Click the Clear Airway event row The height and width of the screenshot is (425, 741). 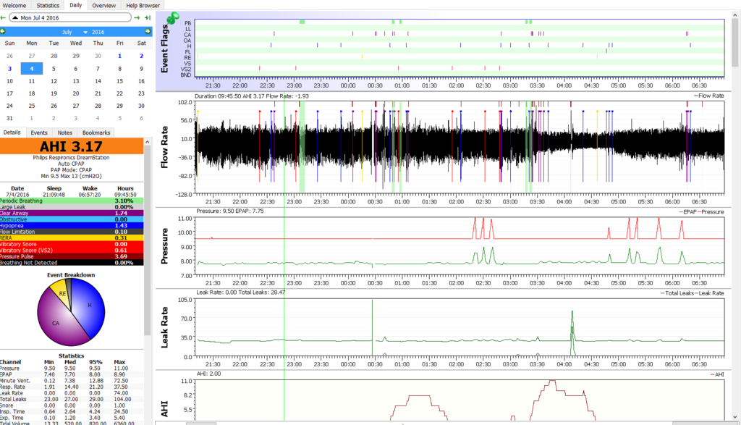(x=72, y=214)
